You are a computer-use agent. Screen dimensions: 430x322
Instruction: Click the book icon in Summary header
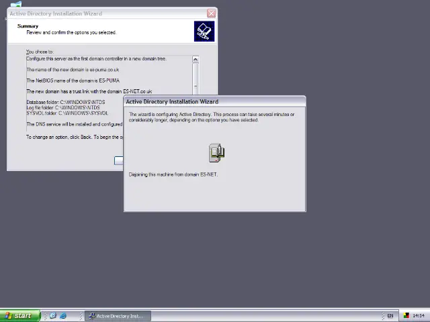tap(204, 31)
